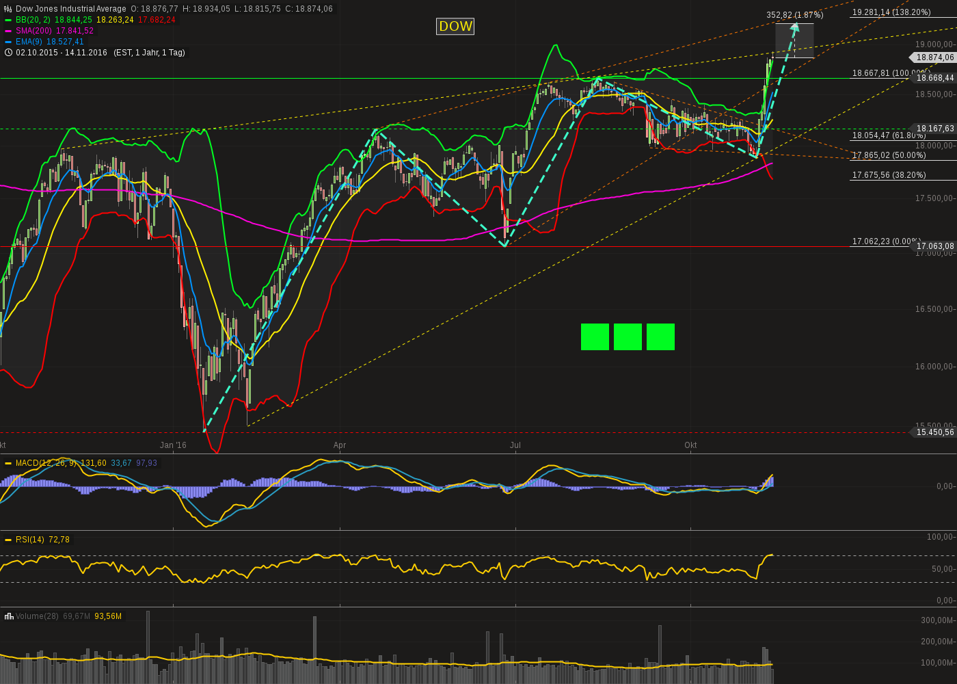Click the chart-type icon beside Dow Jones title
Image resolution: width=957 pixels, height=684 pixels.
8,9
